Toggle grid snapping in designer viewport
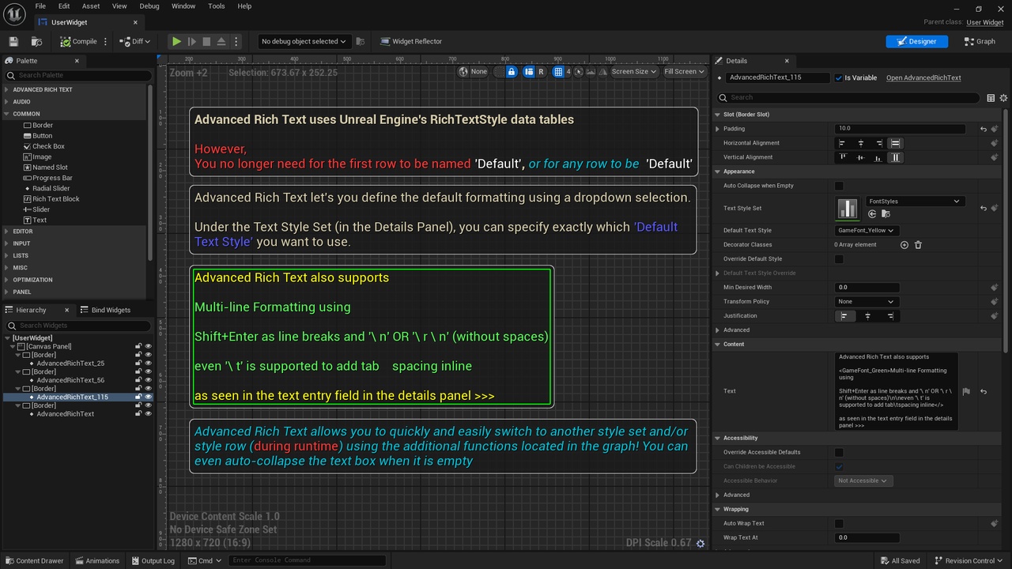1012x569 pixels. [558, 71]
